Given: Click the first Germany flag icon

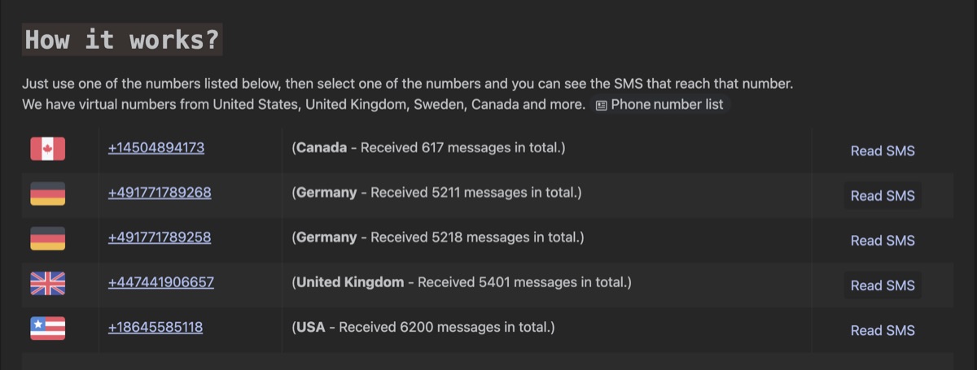Looking at the screenshot, I should point(47,194).
